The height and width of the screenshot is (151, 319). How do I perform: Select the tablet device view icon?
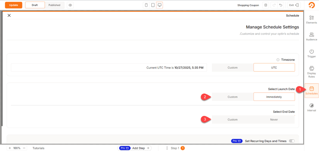point(153,5)
